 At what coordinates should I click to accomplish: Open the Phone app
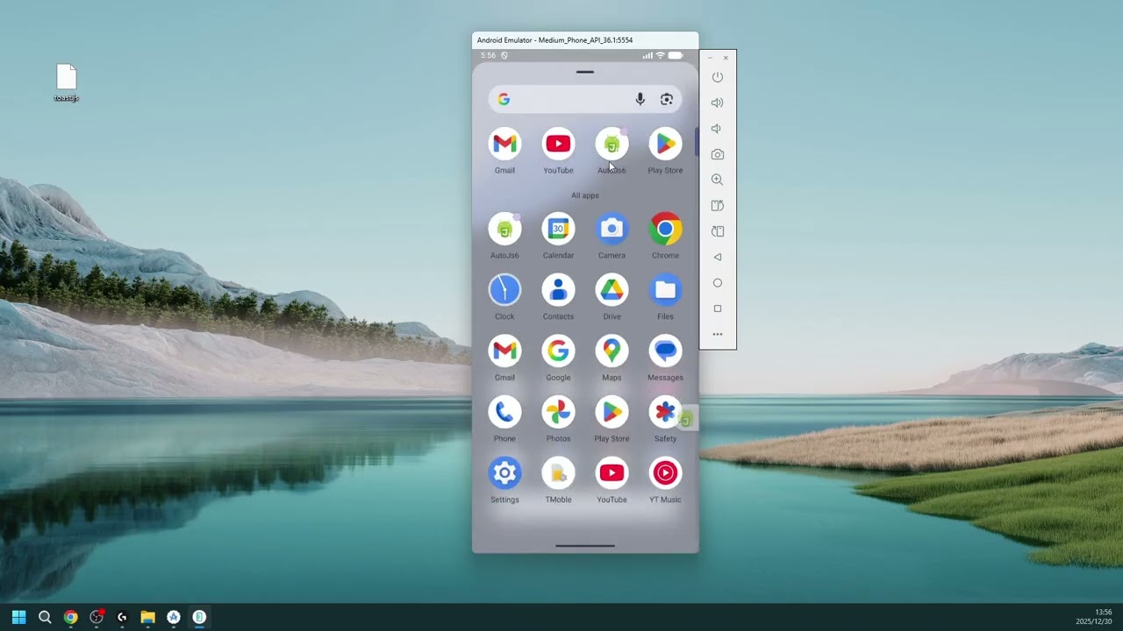pos(504,412)
